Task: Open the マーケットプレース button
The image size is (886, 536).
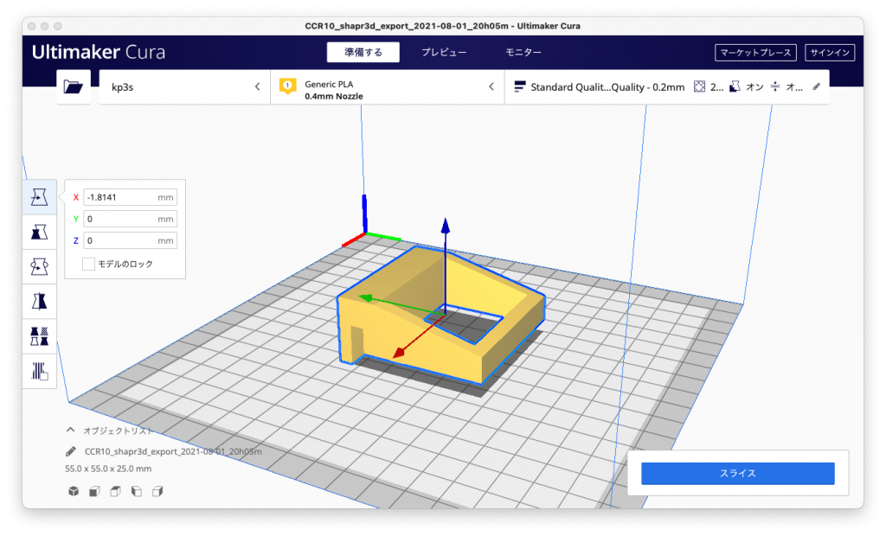Action: [755, 53]
